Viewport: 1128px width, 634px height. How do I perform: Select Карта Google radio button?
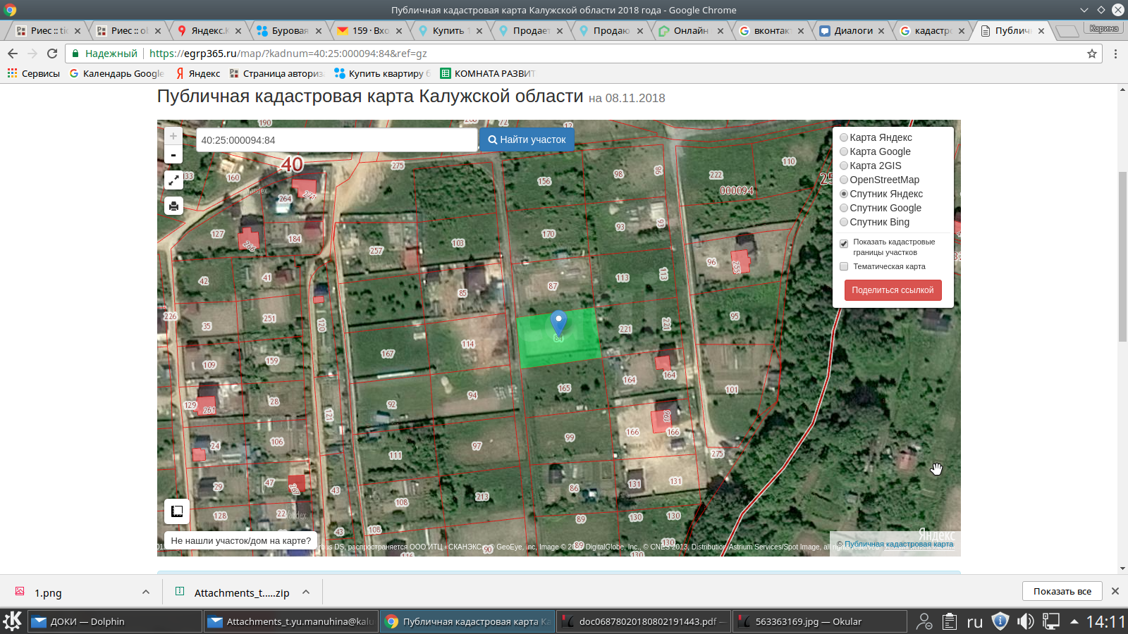pyautogui.click(x=844, y=151)
